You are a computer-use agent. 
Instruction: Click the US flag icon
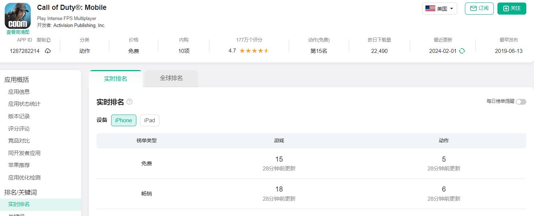click(430, 8)
